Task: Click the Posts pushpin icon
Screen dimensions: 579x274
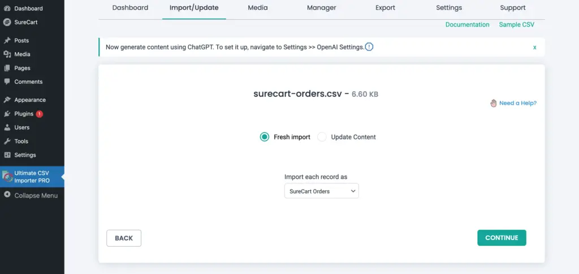Action: (x=7, y=41)
